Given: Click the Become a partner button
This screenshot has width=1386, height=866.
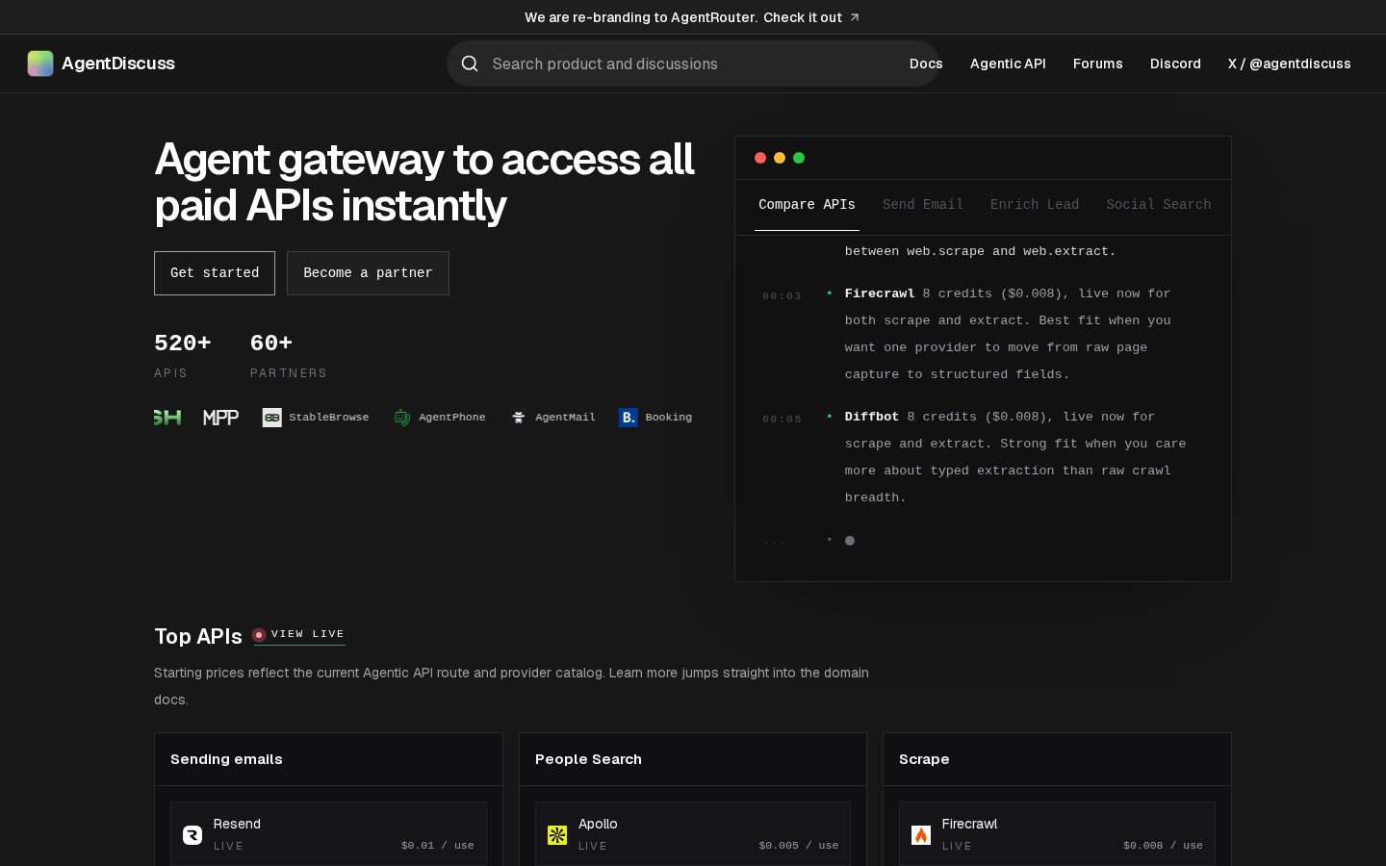Looking at the screenshot, I should 368,273.
